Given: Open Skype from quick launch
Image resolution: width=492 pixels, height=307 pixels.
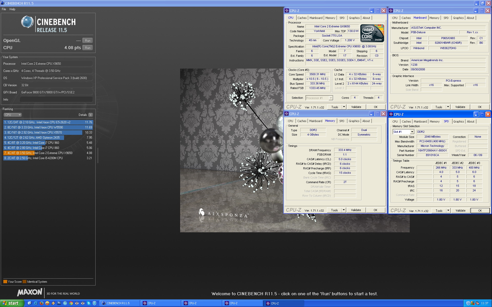Looking at the screenshot, I should (89, 303).
